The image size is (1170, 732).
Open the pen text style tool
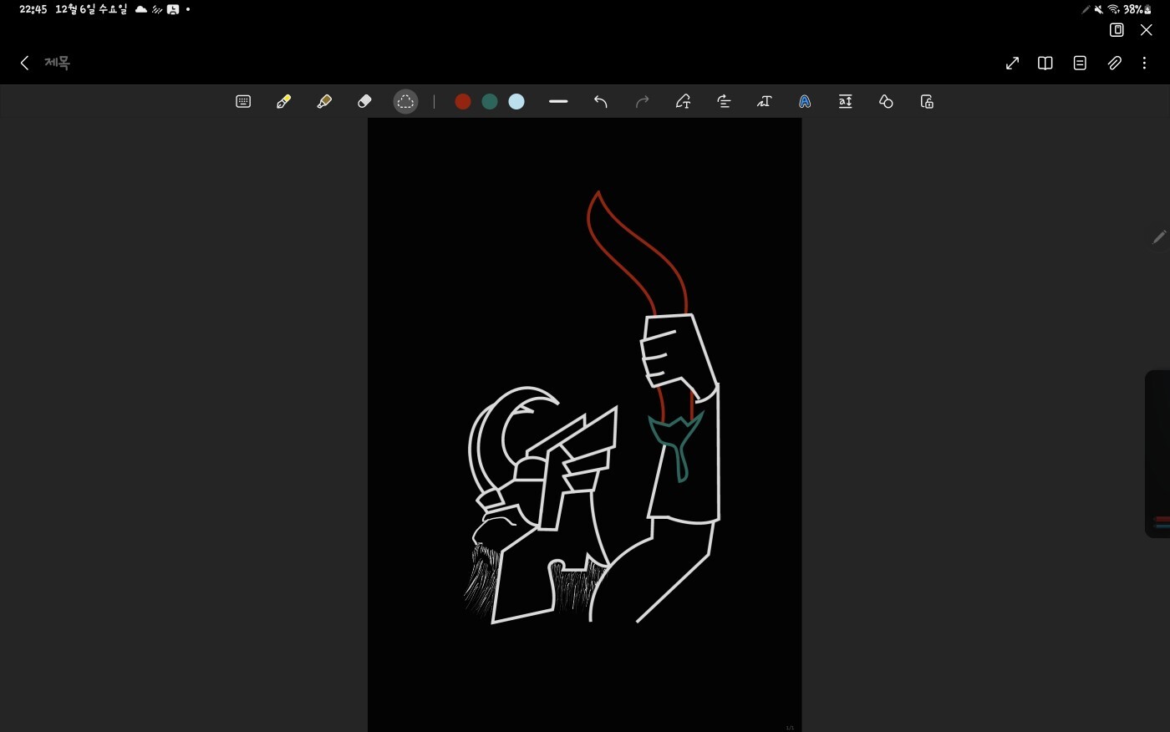pos(805,102)
